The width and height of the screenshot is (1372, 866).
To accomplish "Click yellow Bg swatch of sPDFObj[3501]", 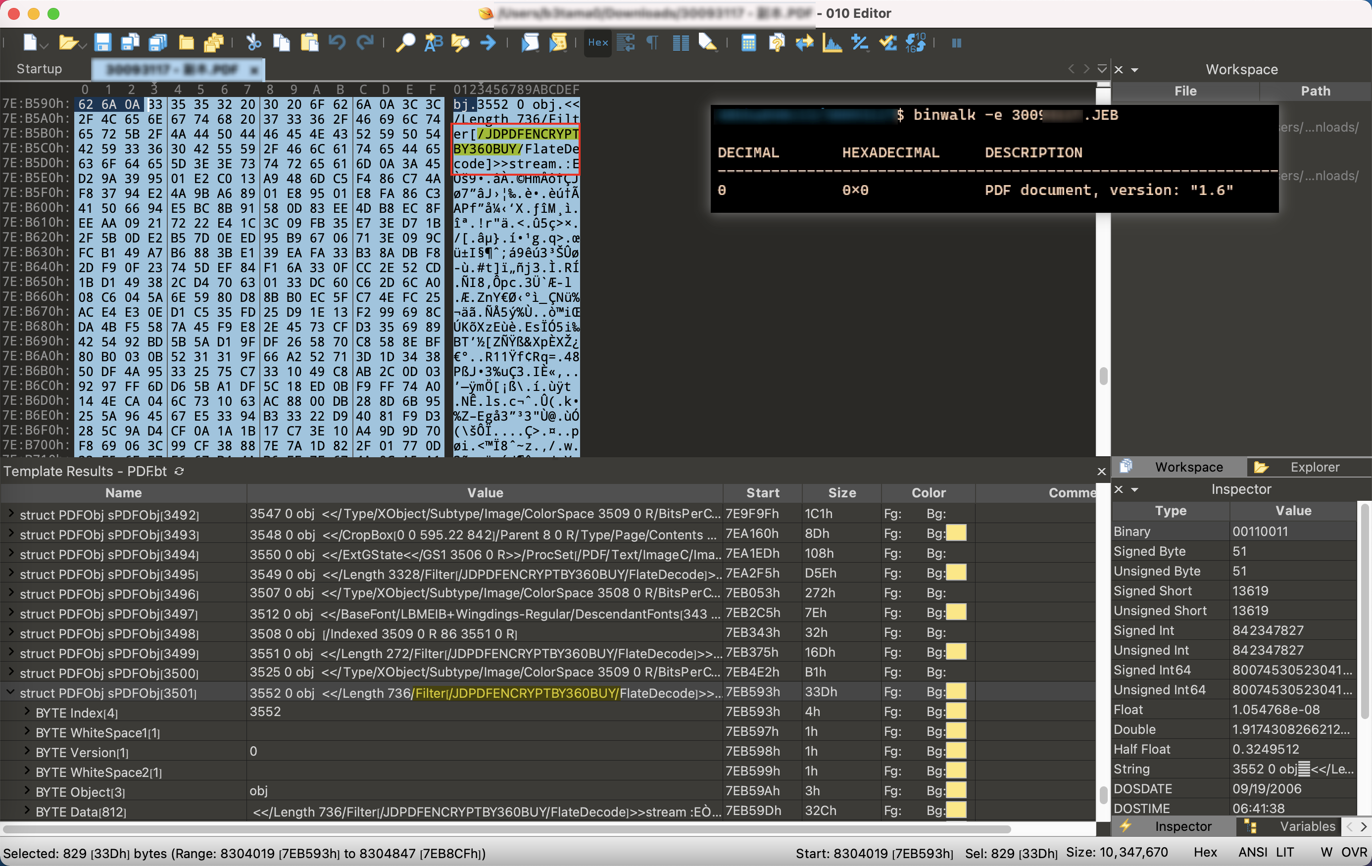I will click(956, 692).
